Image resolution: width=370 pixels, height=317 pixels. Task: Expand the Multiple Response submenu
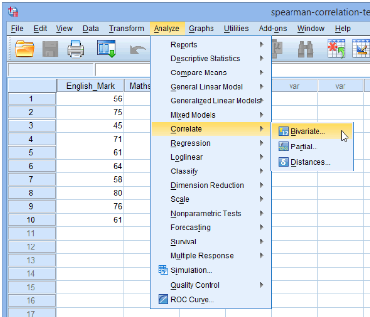(211, 255)
